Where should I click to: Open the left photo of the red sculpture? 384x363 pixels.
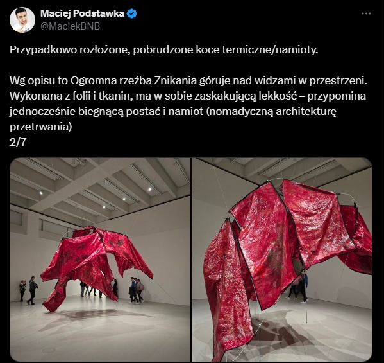[x=100, y=260]
